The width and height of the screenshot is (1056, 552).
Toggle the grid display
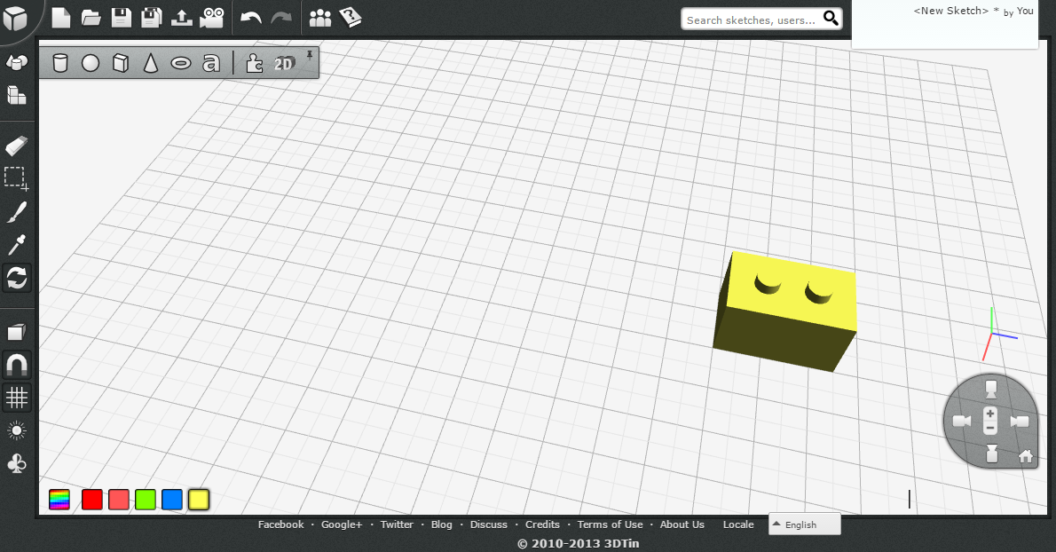pos(16,398)
